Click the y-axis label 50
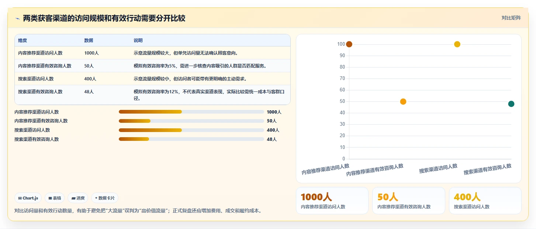 (342, 101)
